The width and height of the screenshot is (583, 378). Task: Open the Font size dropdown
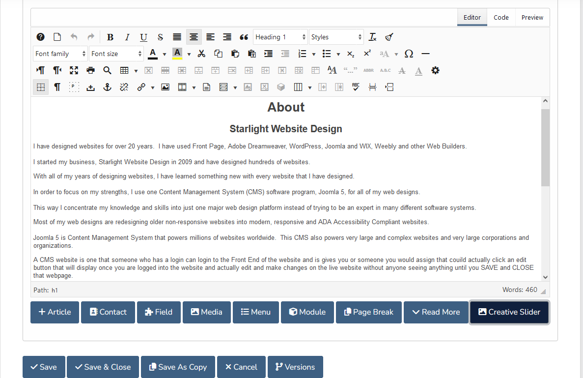tap(116, 54)
